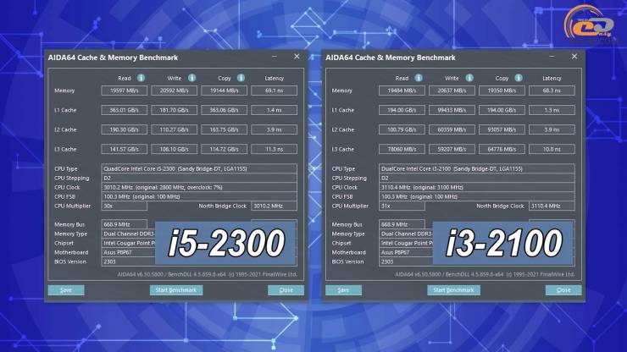The width and height of the screenshot is (627, 352).
Task: Select L2 Cache Read 100.79 GB/s field
Action: pos(402,129)
